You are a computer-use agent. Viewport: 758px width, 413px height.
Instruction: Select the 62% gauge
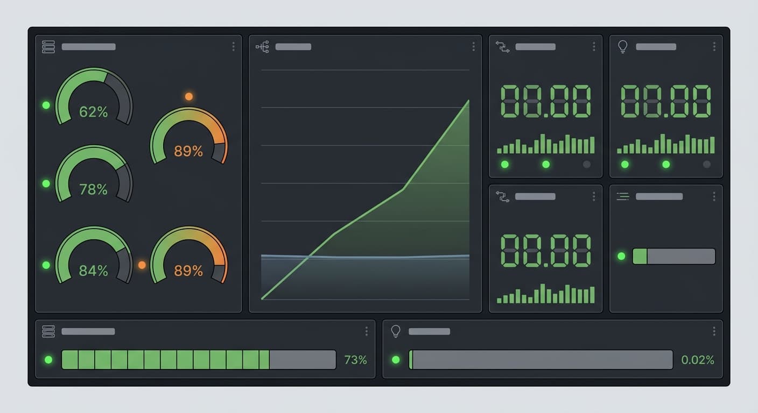tap(94, 97)
